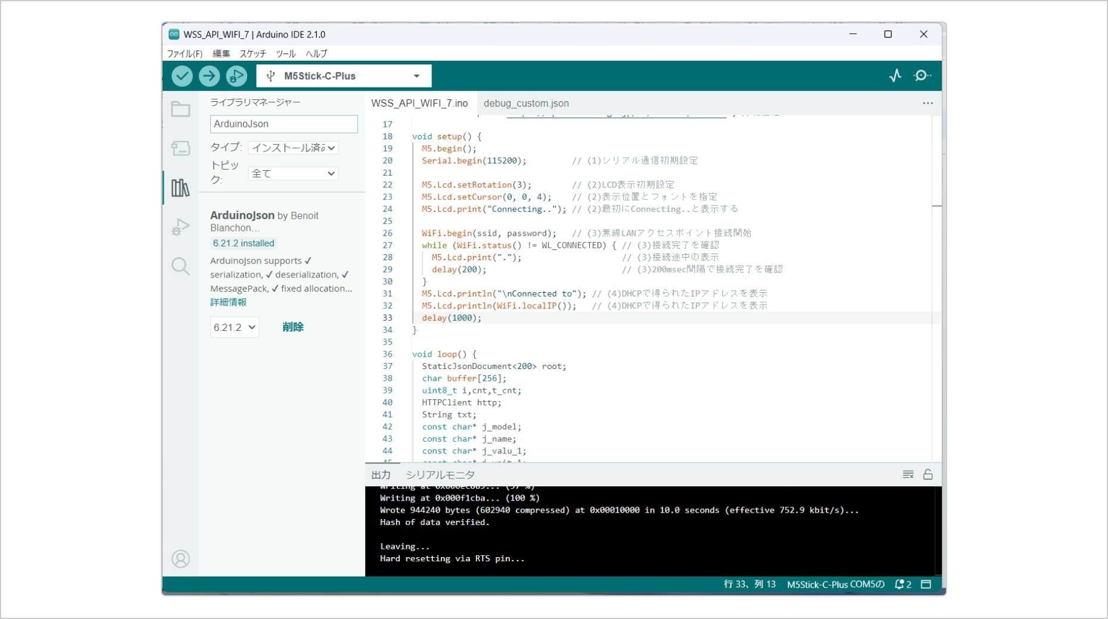The image size is (1108, 619).
Task: Open the notifications bell in status bar
Action: (x=903, y=584)
